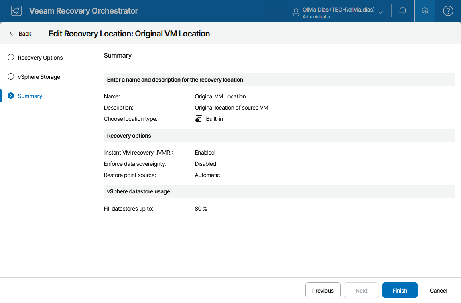Click the user profile avatar icon
The image size is (461, 303).
(296, 12)
